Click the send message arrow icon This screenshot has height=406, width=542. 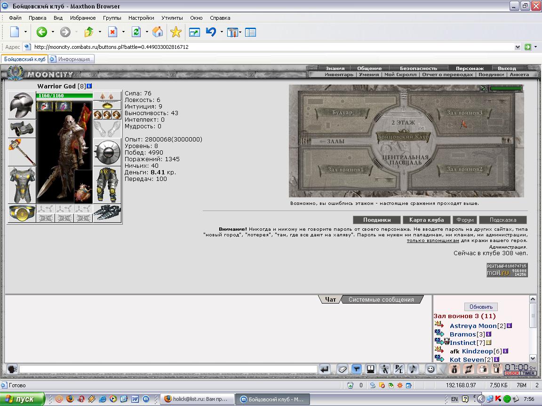pyautogui.click(x=325, y=369)
